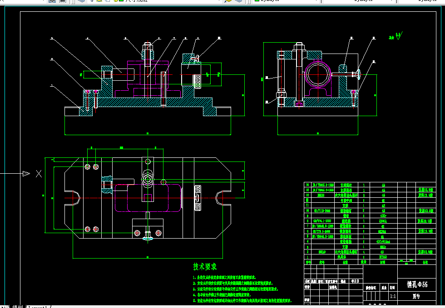Select the HT150 material cell in row 1
This screenshot has height=308, width=445.
click(x=383, y=257)
